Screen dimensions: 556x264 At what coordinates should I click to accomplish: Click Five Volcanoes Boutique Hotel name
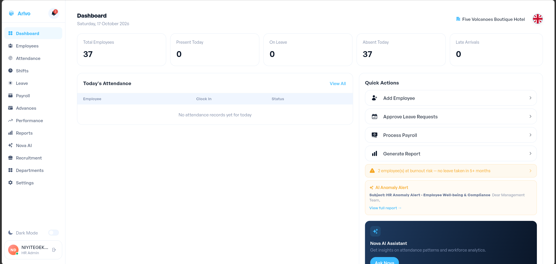point(493,19)
